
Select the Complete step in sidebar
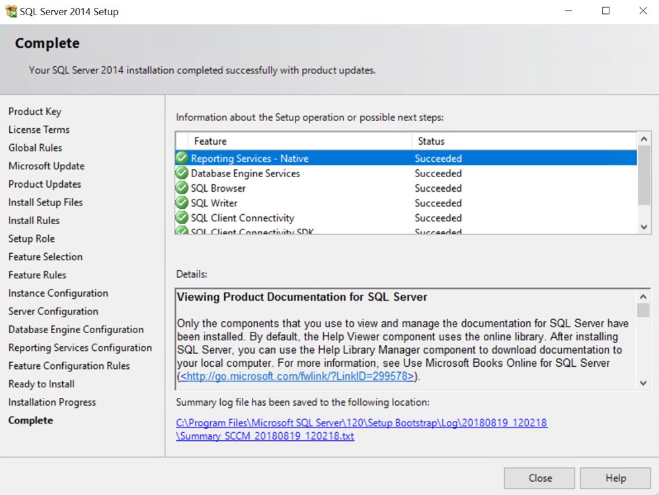point(30,420)
